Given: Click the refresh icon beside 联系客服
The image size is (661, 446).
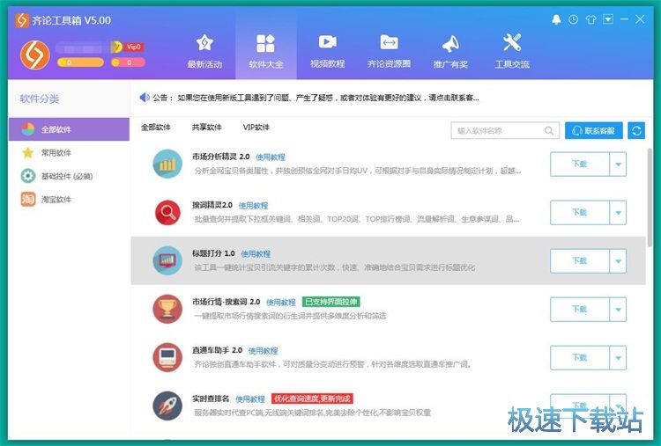Looking at the screenshot, I should pos(635,130).
